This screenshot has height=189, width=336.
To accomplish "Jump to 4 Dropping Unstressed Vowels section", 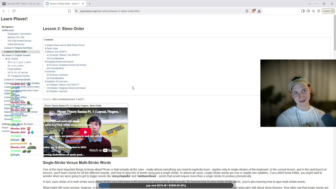I will pyautogui.click(x=59, y=62).
